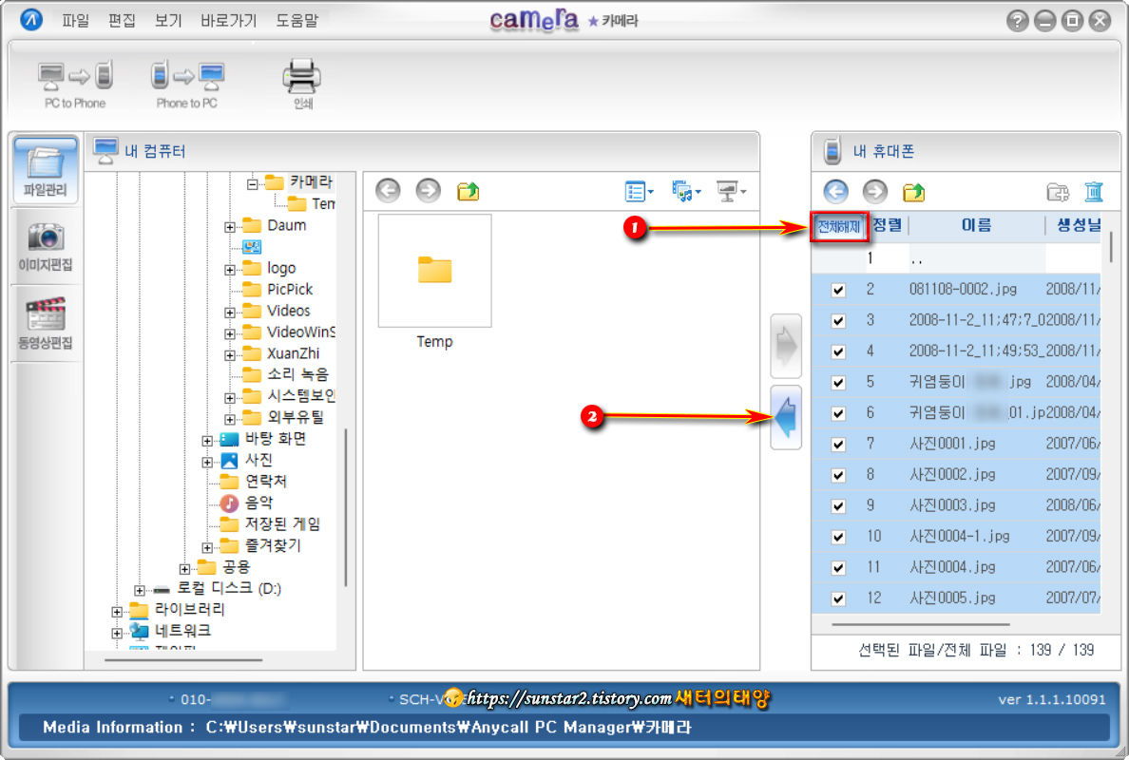Go forward in the phone file panel
The height and width of the screenshot is (760, 1129).
tap(875, 192)
